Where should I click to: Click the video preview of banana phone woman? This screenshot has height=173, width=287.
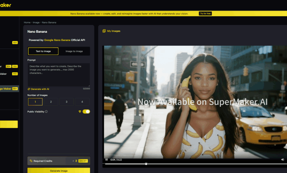point(195,102)
